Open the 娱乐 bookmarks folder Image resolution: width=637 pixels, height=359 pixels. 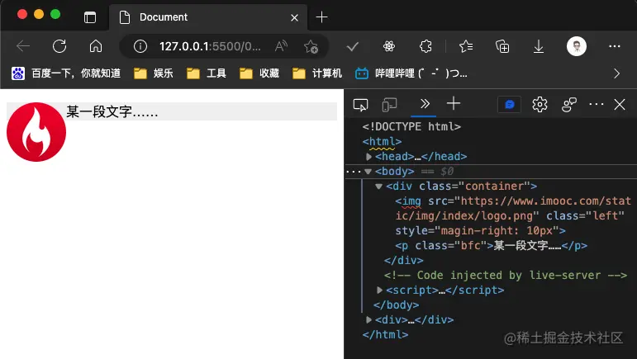click(154, 73)
